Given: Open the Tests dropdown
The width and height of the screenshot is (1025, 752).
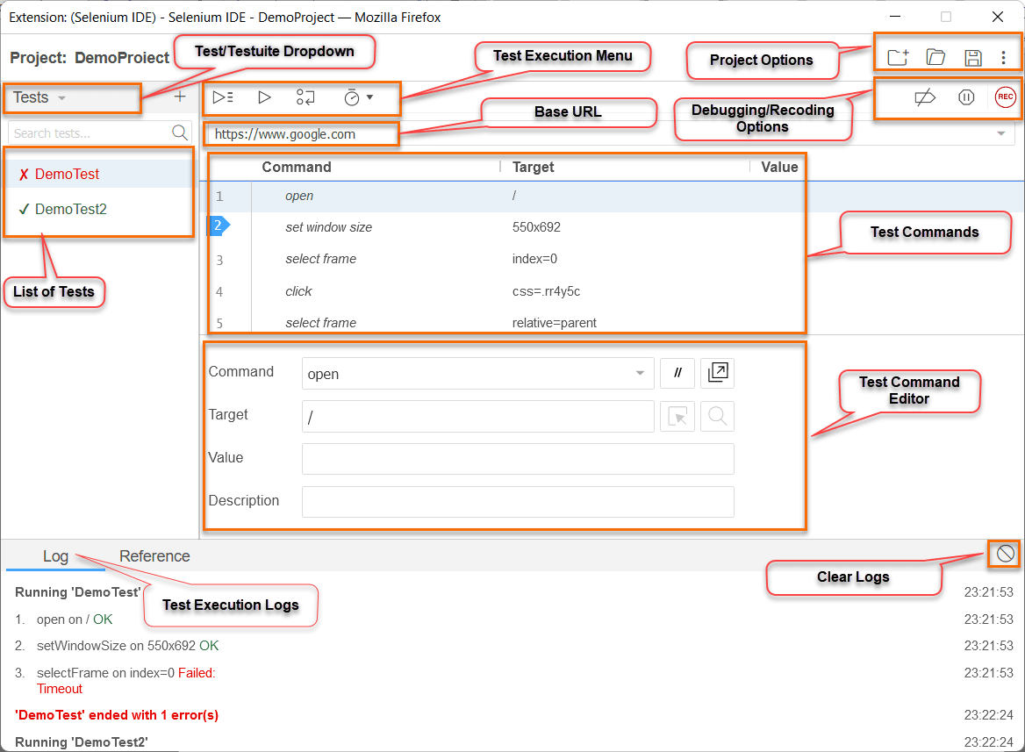Looking at the screenshot, I should 39,97.
